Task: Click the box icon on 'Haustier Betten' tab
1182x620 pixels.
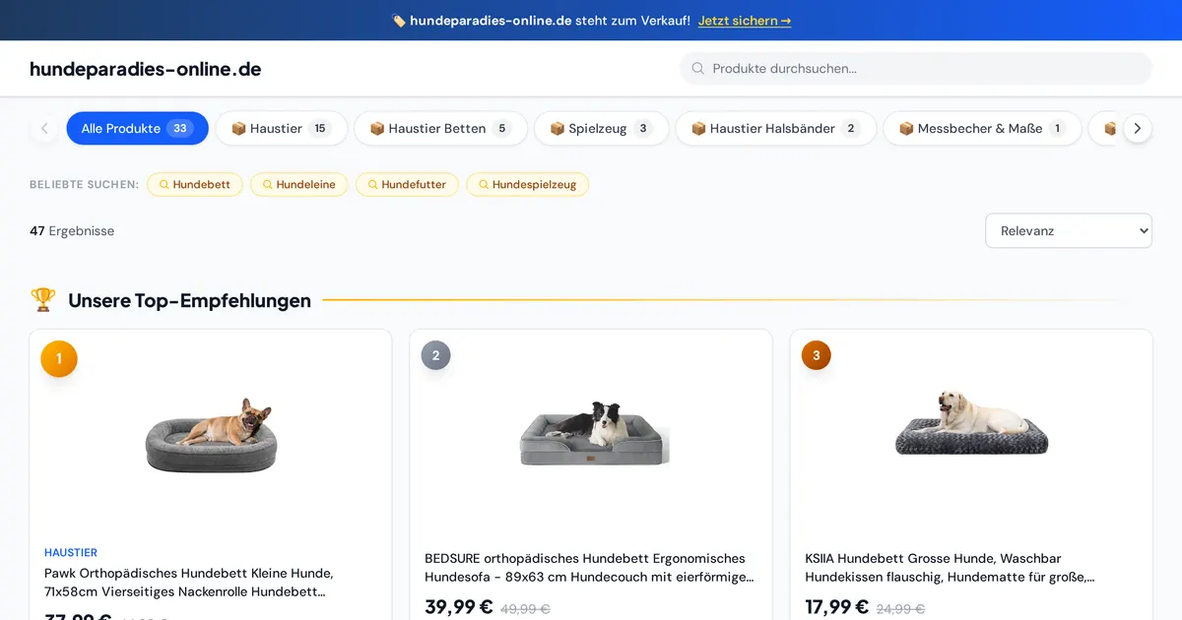Action: pyautogui.click(x=377, y=128)
